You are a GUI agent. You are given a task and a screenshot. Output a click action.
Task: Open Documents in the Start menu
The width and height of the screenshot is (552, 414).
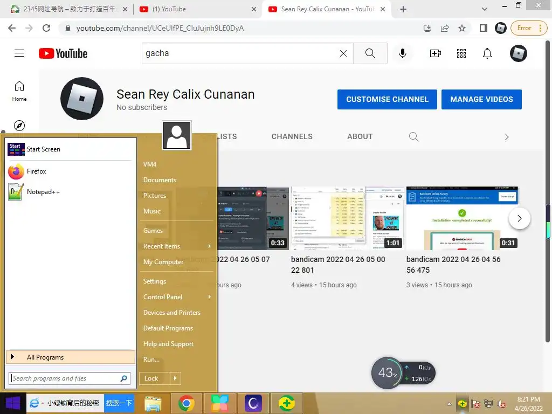160,180
